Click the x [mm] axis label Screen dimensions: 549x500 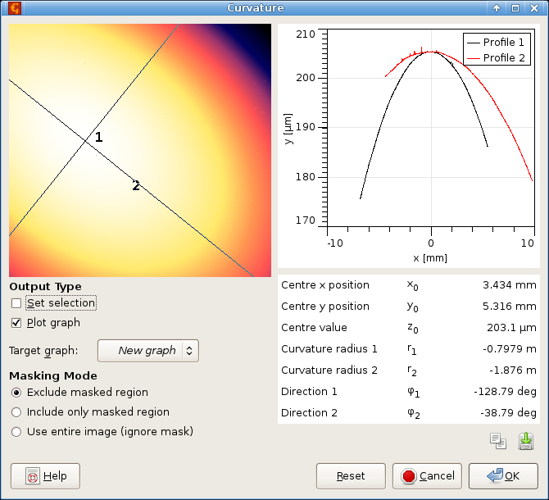coord(430,258)
